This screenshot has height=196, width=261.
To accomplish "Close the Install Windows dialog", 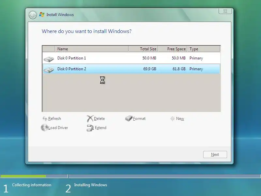I will [225, 11].
